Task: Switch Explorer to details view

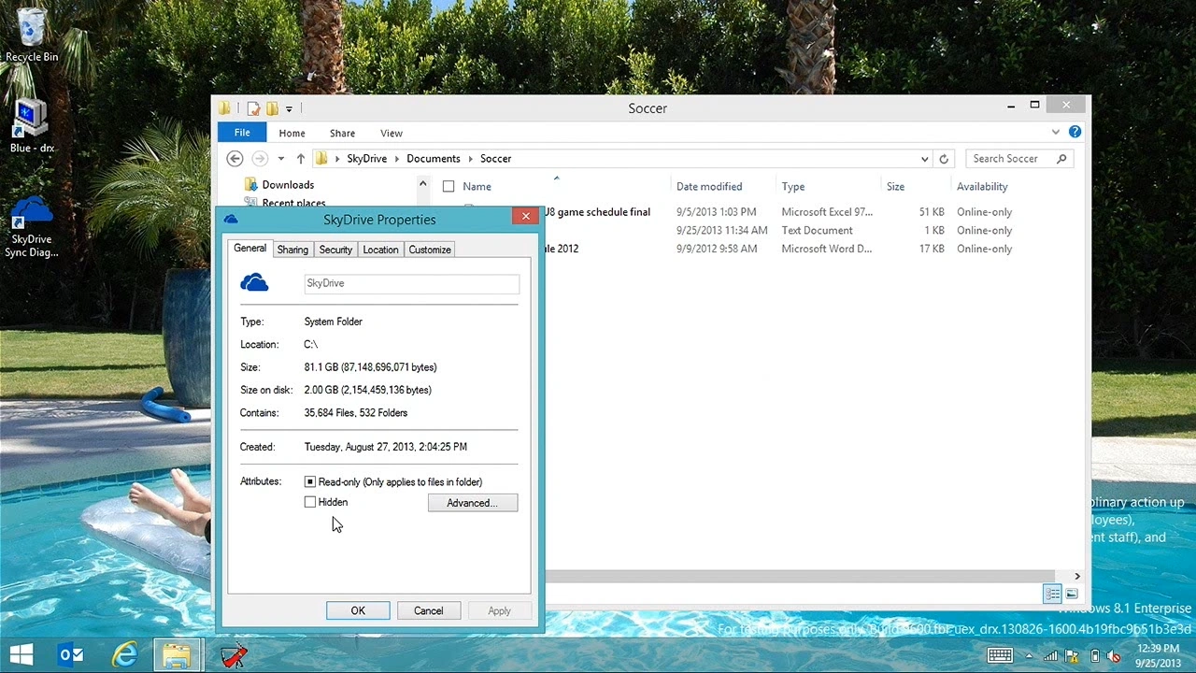Action: tap(1052, 594)
